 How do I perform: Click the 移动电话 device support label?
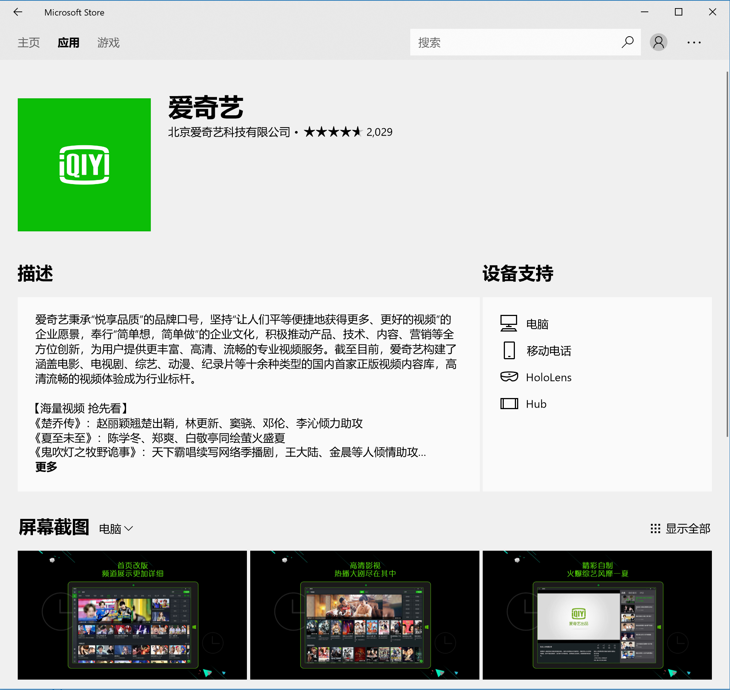549,351
